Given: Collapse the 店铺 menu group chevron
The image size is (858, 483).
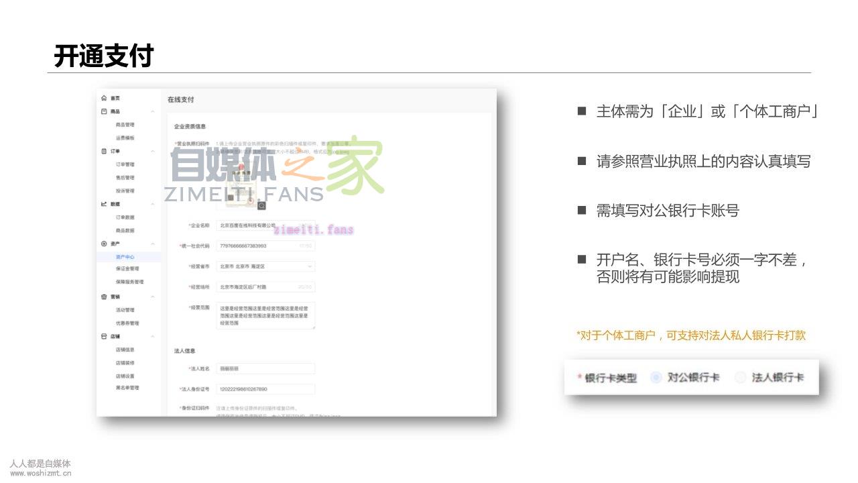Looking at the screenshot, I should pos(153,336).
